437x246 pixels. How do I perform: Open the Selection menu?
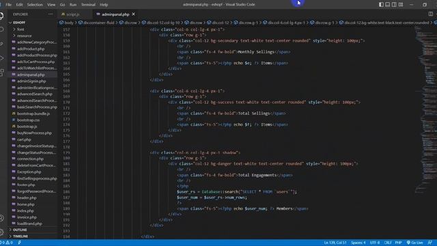35,5
